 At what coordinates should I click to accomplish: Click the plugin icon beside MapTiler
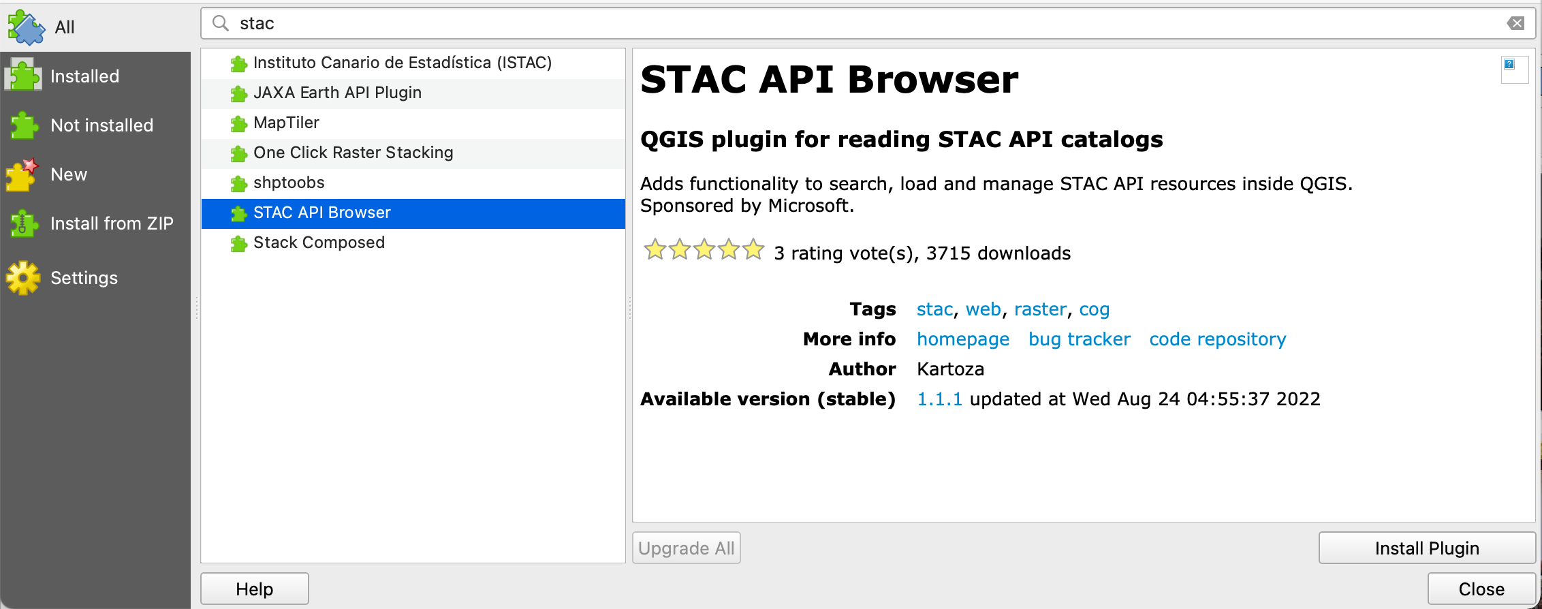238,123
